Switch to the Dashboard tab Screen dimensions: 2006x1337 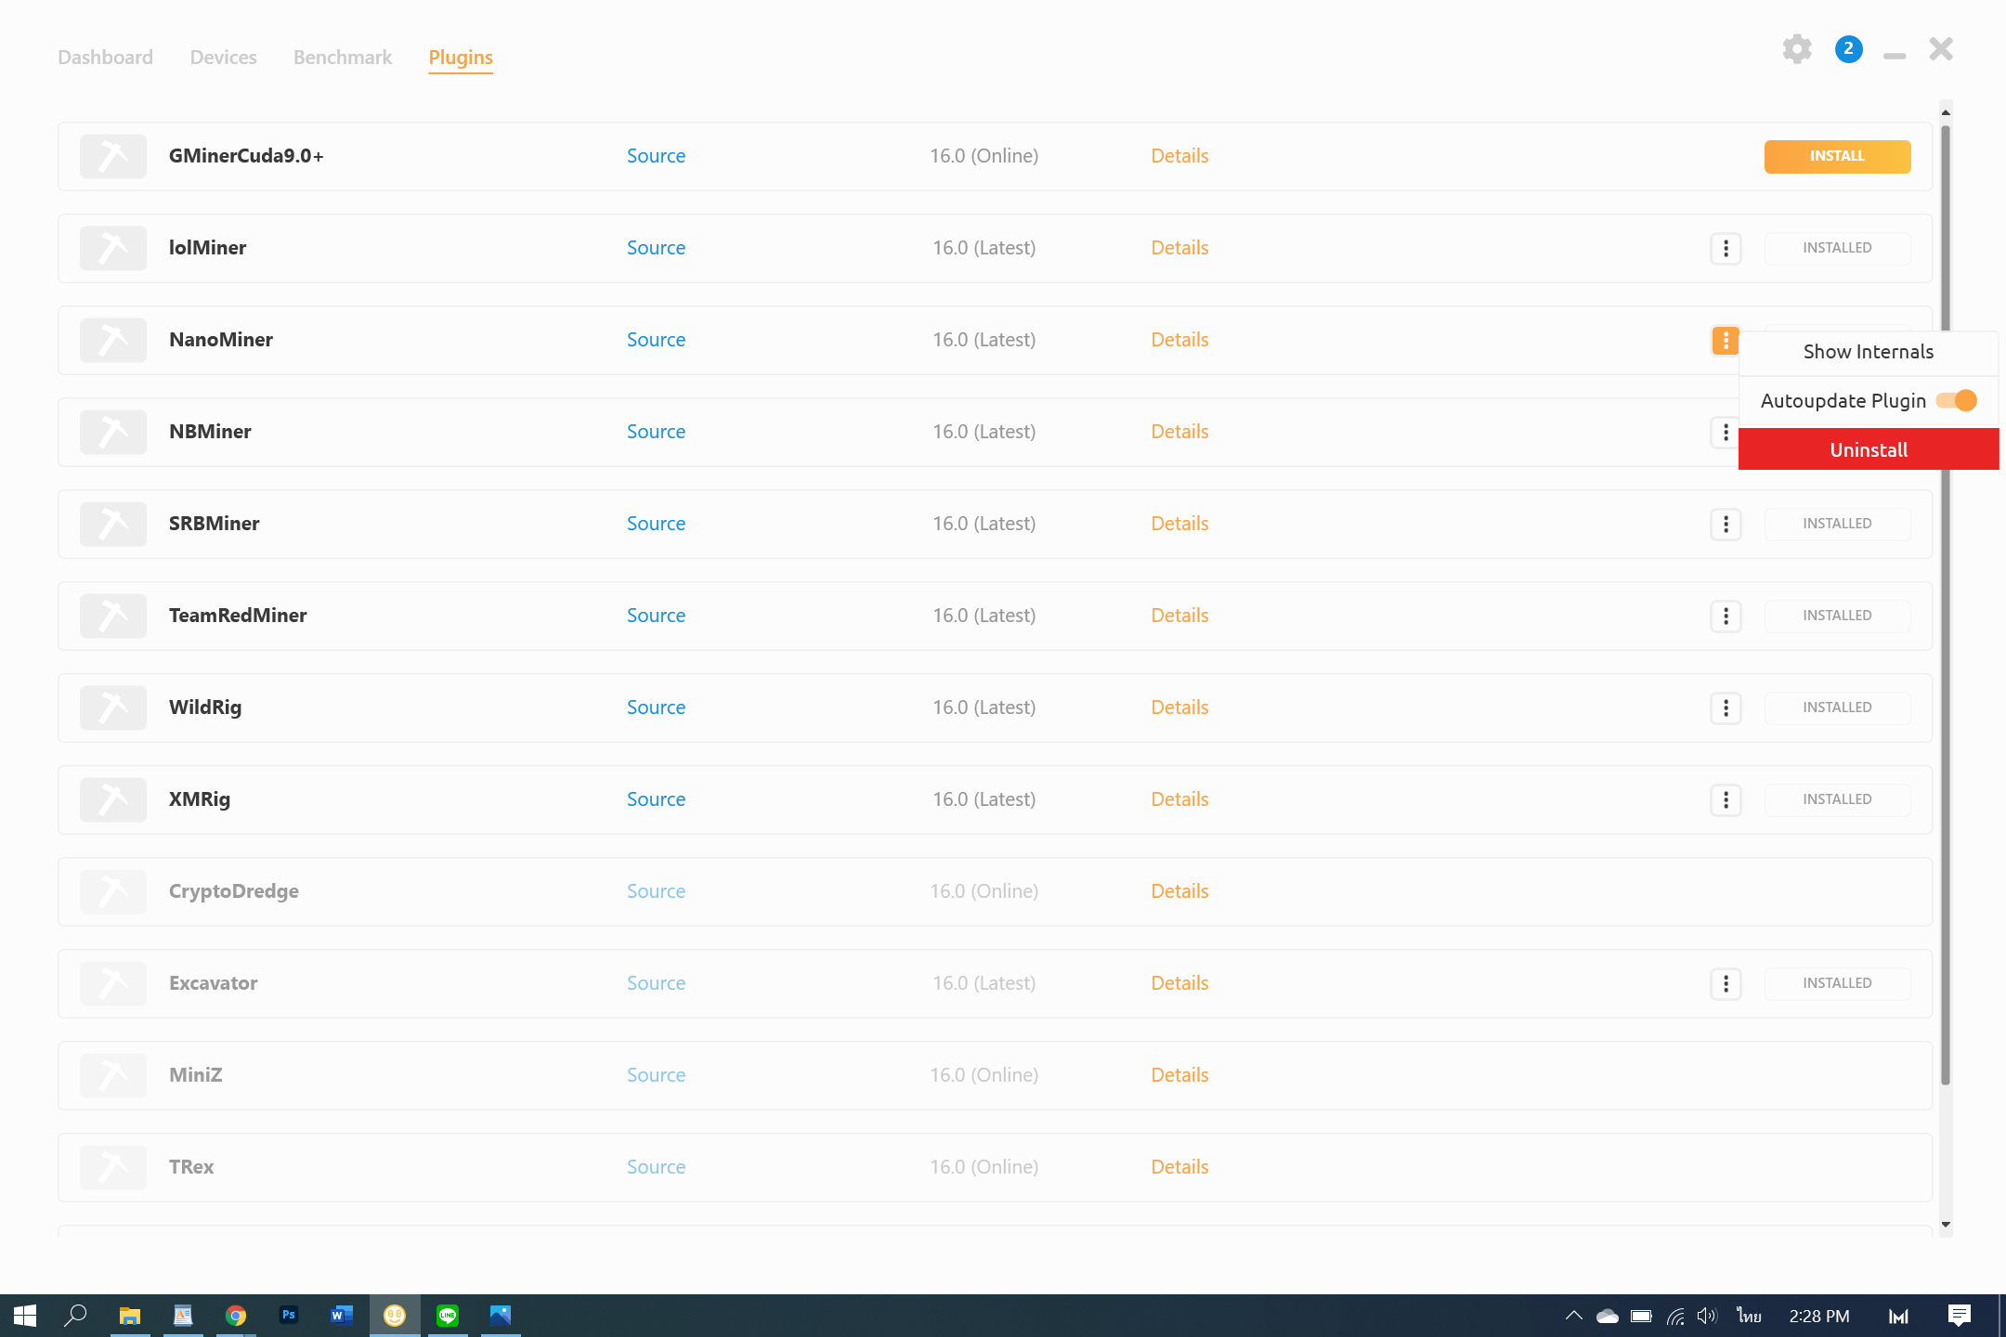tap(105, 58)
